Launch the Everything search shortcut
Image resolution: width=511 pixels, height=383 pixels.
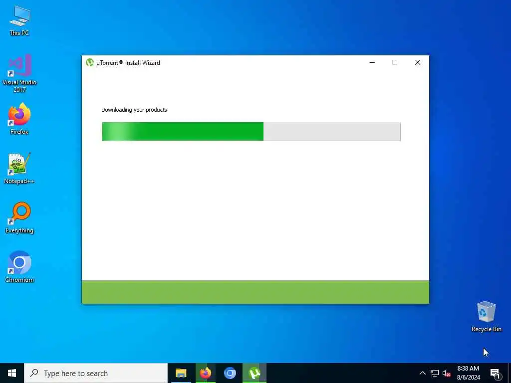[19, 217]
